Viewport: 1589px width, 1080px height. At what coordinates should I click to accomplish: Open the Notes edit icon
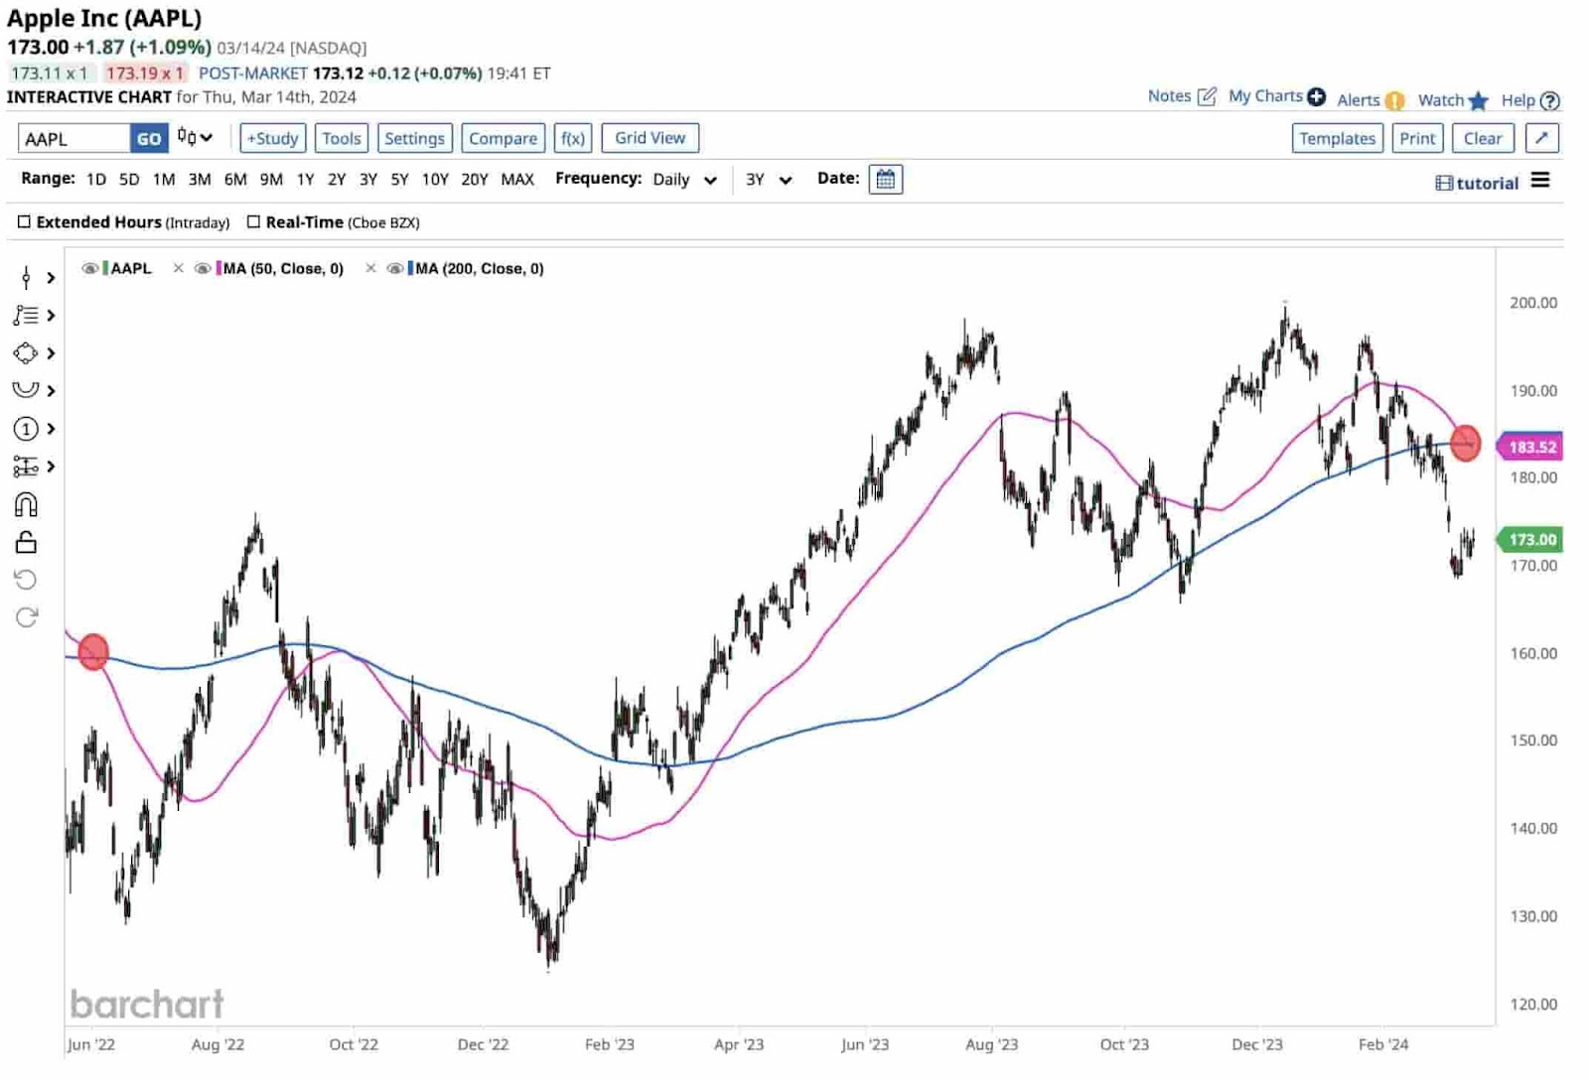coord(1207,96)
